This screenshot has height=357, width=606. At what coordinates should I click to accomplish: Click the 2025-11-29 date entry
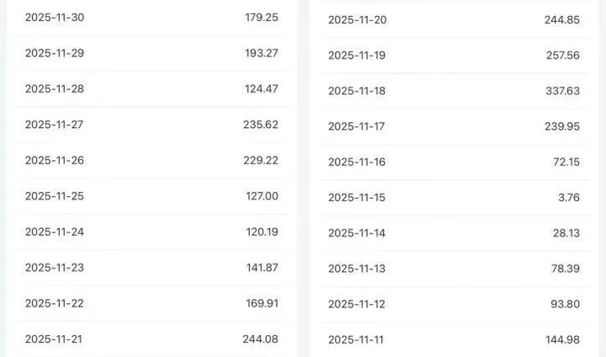pyautogui.click(x=55, y=53)
